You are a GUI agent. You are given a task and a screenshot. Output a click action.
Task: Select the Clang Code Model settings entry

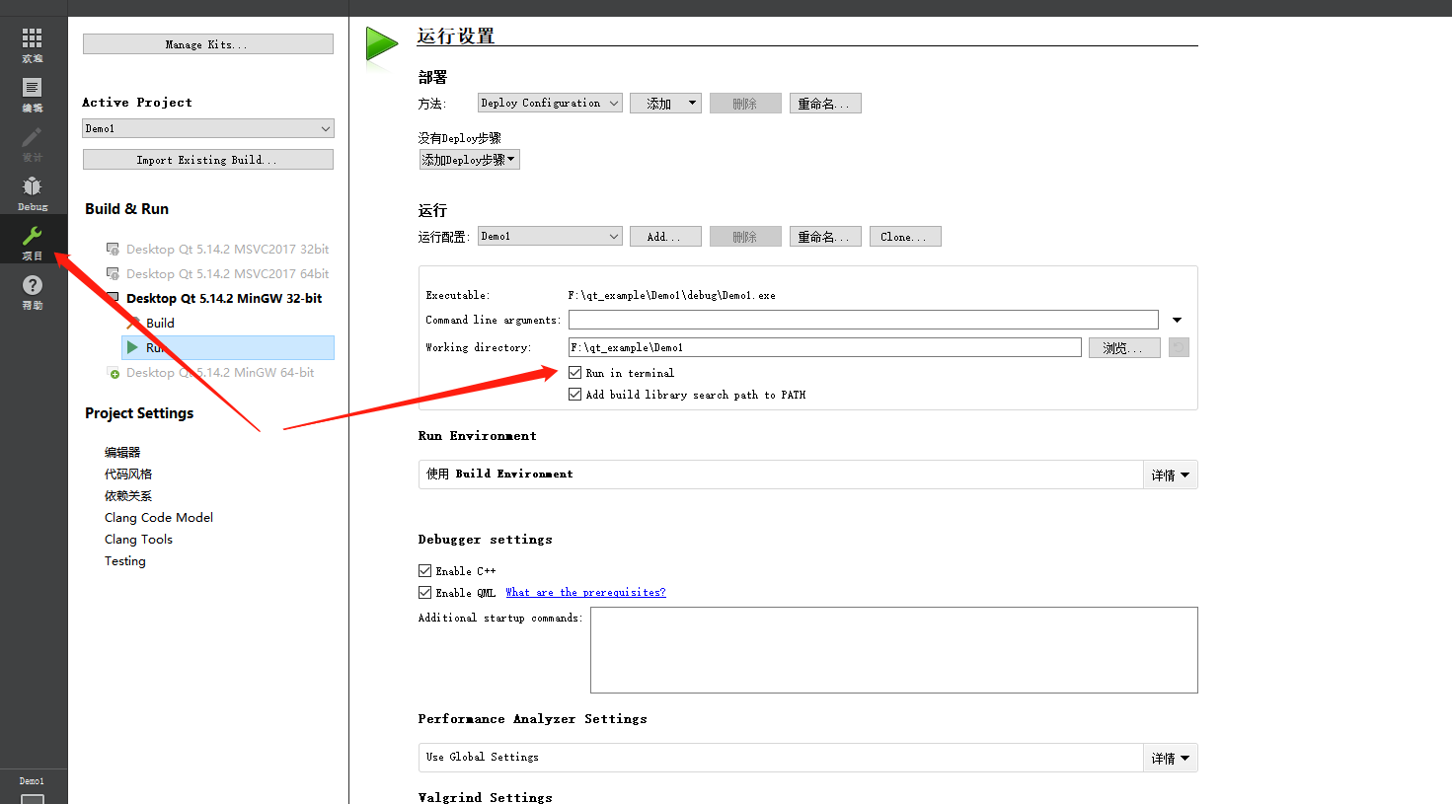(159, 517)
